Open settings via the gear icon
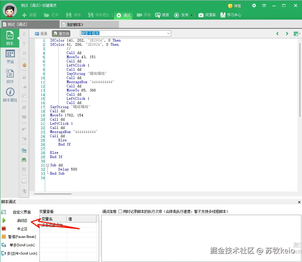 [x=254, y=6]
